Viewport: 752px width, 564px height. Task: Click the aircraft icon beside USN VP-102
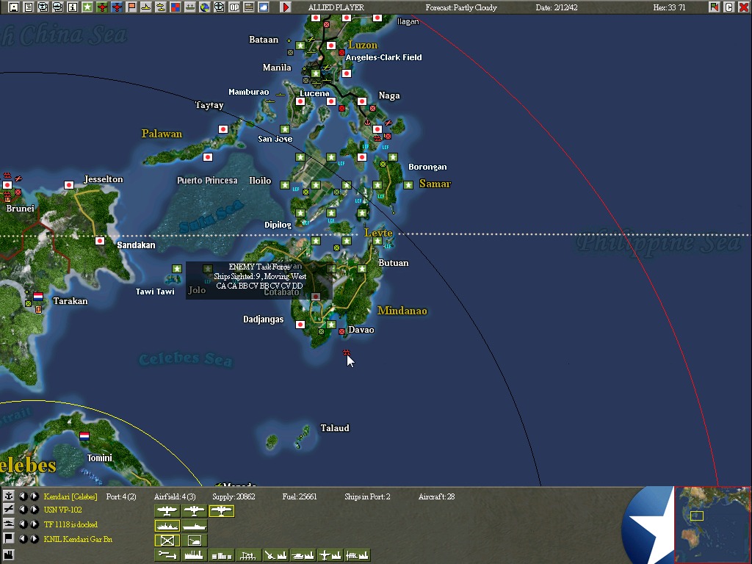9,510
